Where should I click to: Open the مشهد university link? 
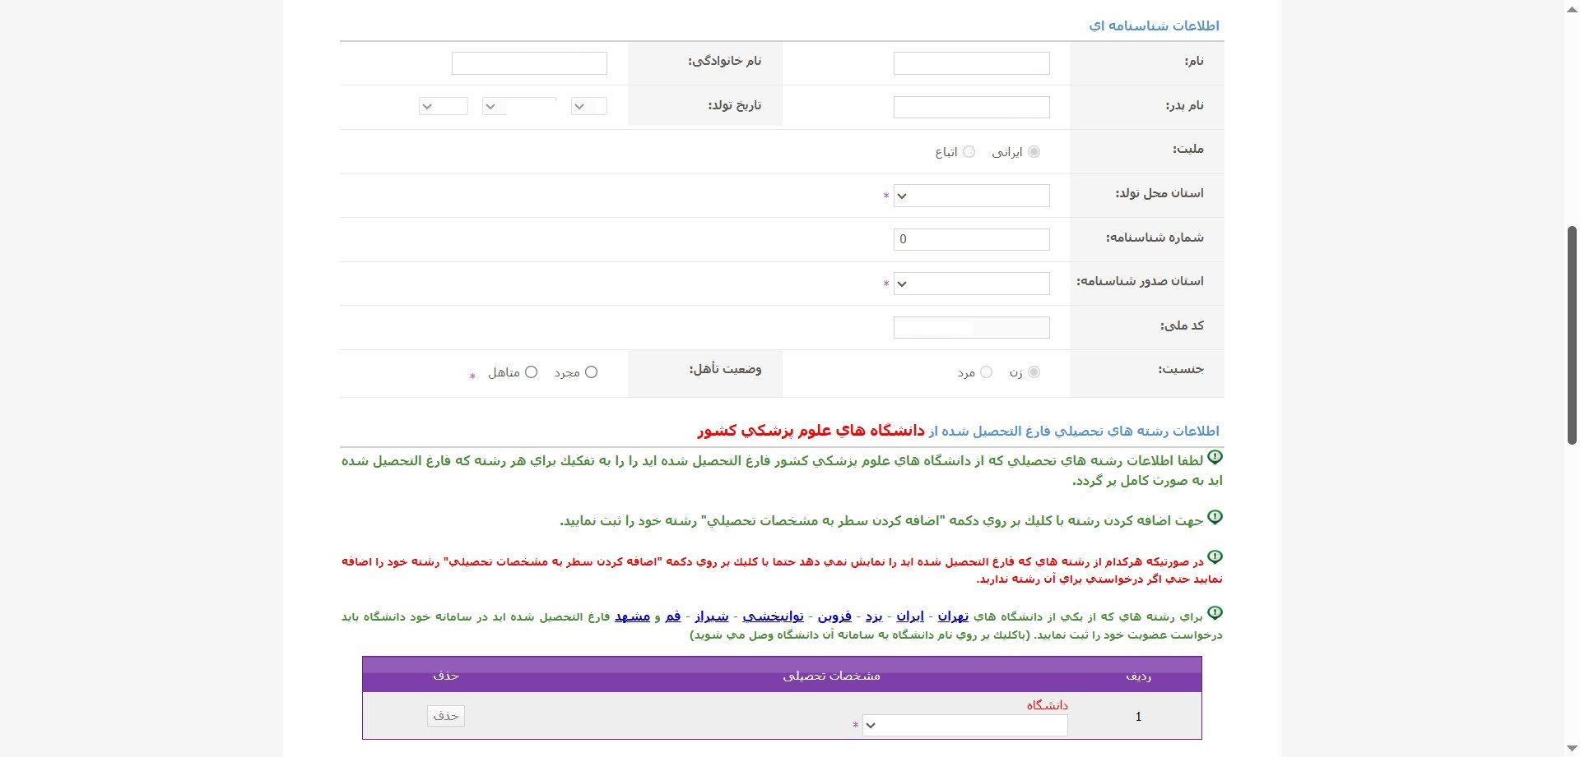pos(632,616)
